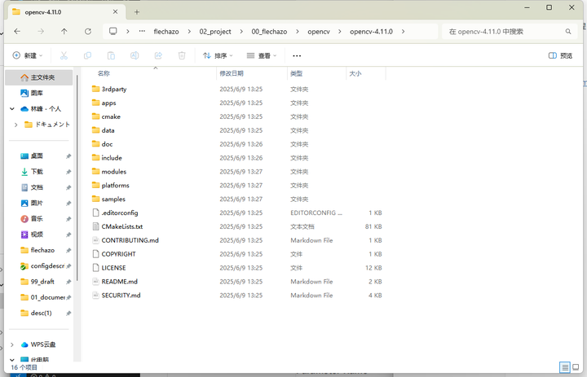Click the Rename icon in toolbar
The width and height of the screenshot is (587, 377).
pos(135,55)
